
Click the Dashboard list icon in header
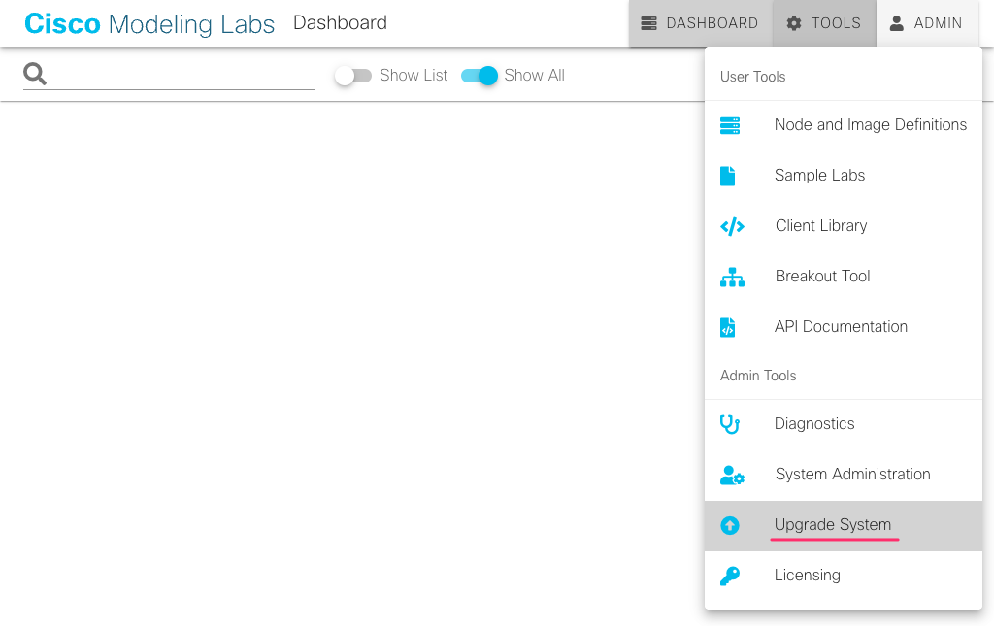(648, 23)
